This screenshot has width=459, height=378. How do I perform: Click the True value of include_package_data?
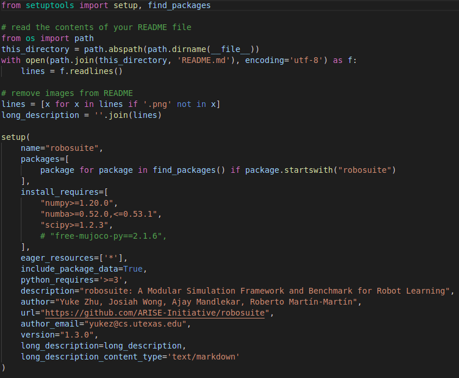pos(133,269)
